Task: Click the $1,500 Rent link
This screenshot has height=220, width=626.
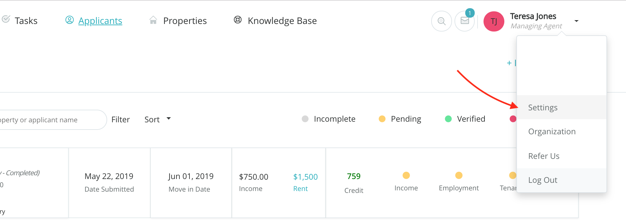Action: pos(305,177)
